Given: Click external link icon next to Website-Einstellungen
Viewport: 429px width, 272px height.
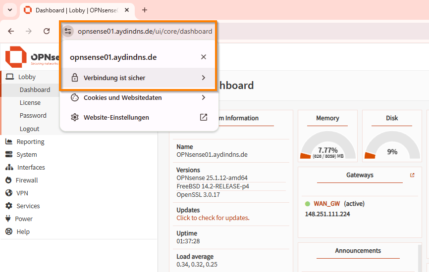Looking at the screenshot, I should coord(204,117).
